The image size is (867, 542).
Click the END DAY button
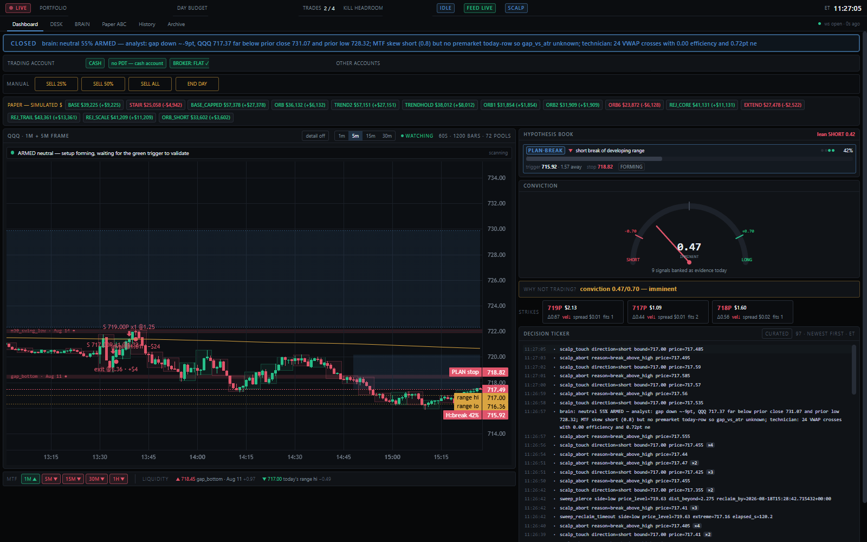[x=197, y=84]
